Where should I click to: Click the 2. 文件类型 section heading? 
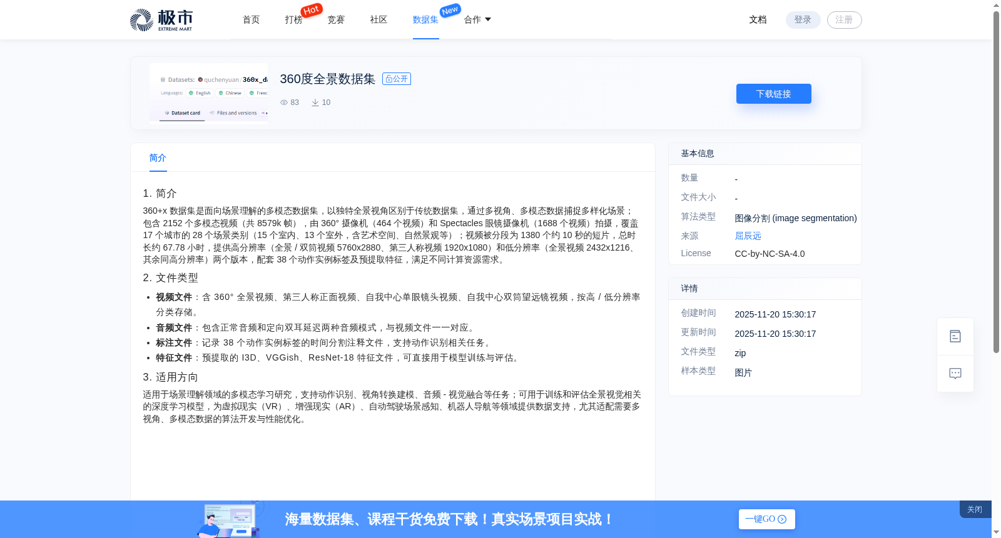(x=170, y=278)
